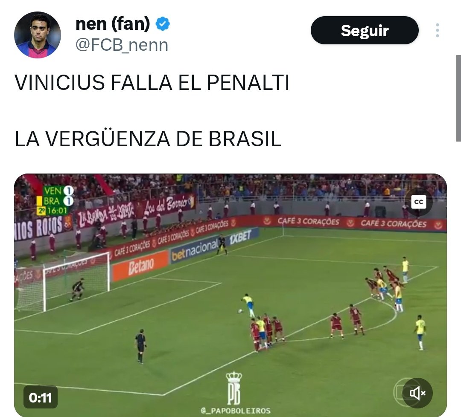Click the blue verified badge

pos(162,24)
